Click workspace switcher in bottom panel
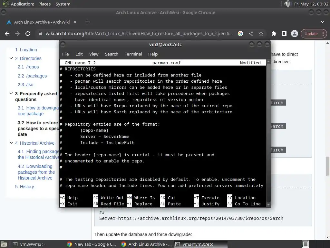Viewport: 330px width, 248px height. click(306, 244)
